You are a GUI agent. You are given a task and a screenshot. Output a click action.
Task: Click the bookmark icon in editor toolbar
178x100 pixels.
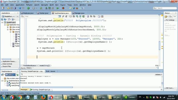(x=88, y=16)
